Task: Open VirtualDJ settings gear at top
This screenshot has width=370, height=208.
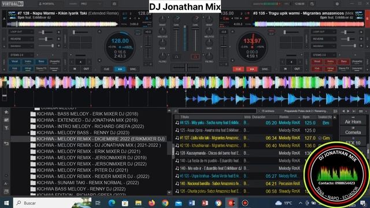Action: 337,4
